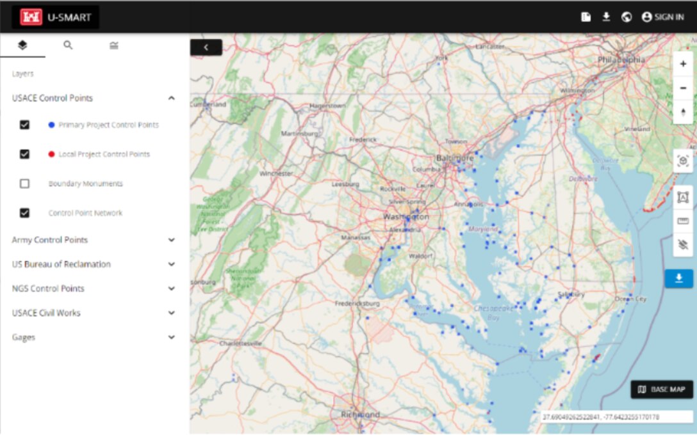
Task: Open the Layers tab with stack icon
Action: tap(22, 45)
